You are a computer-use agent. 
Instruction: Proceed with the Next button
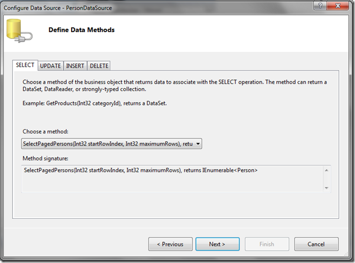pos(217,244)
